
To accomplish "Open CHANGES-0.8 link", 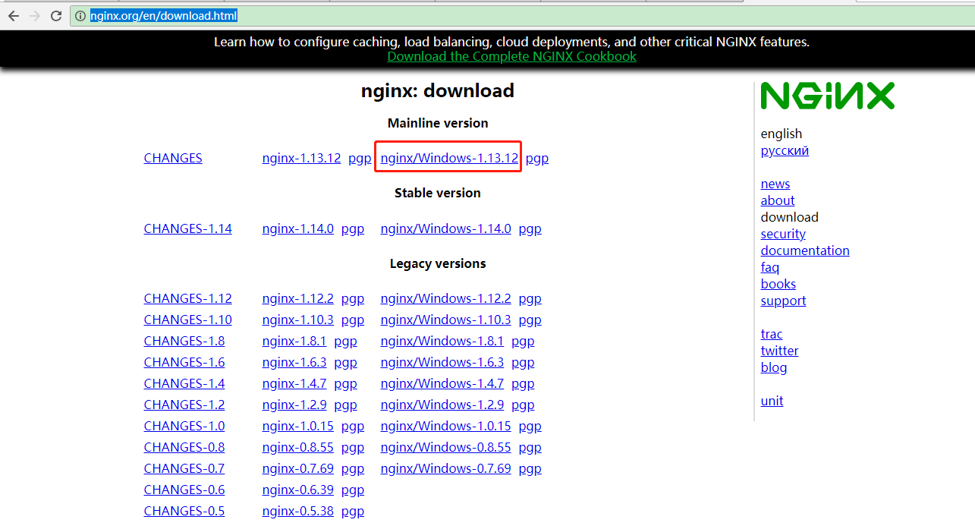I will point(184,447).
